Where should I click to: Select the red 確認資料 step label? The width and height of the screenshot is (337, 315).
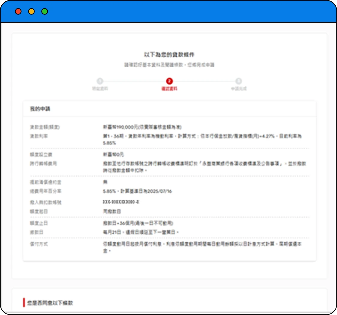point(169,89)
